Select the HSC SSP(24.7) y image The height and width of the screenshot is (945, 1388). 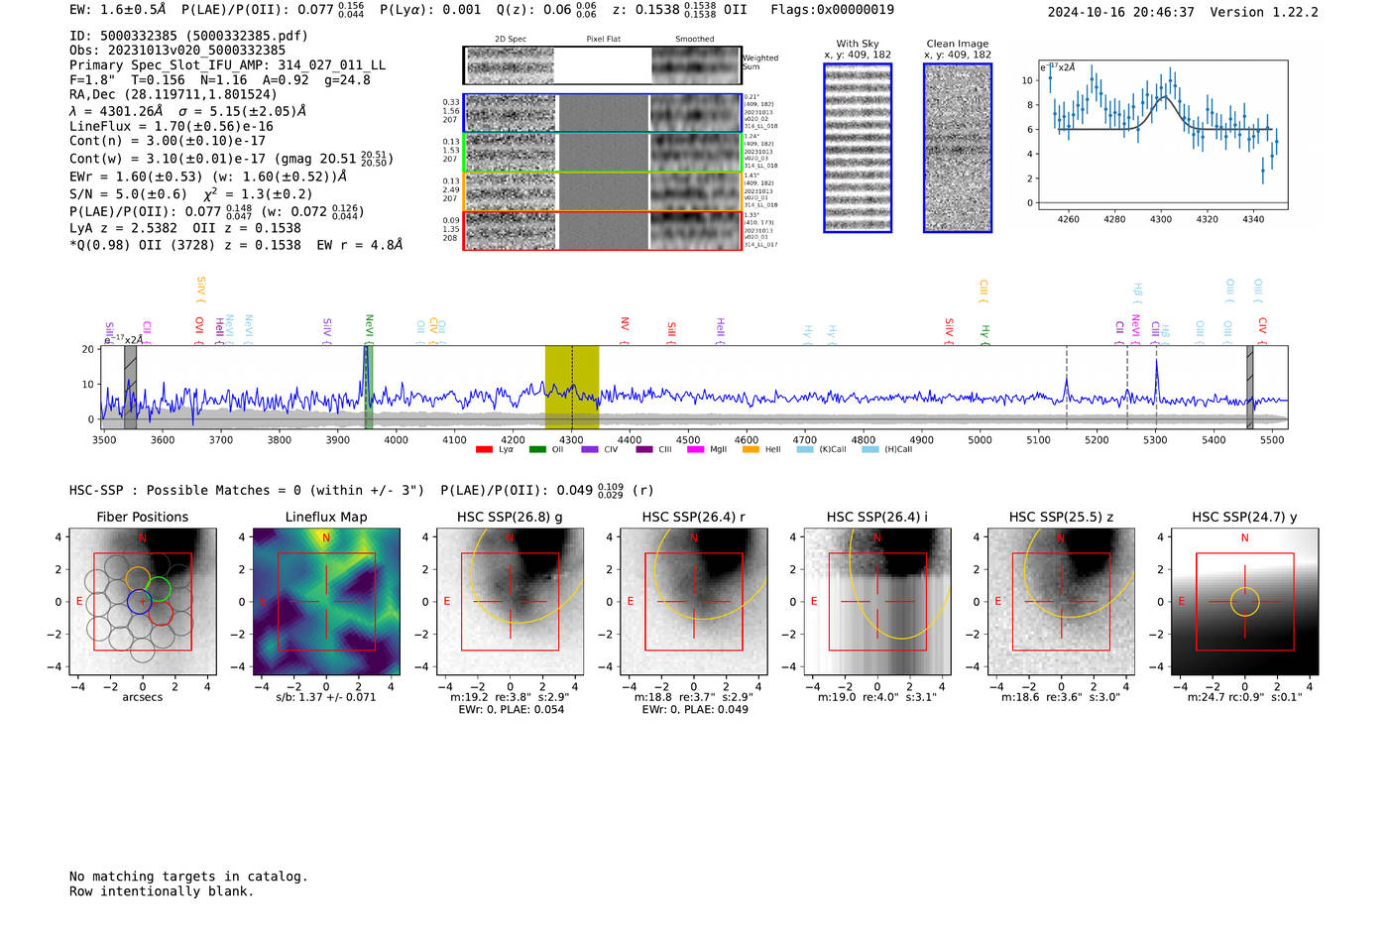[x=1245, y=601]
